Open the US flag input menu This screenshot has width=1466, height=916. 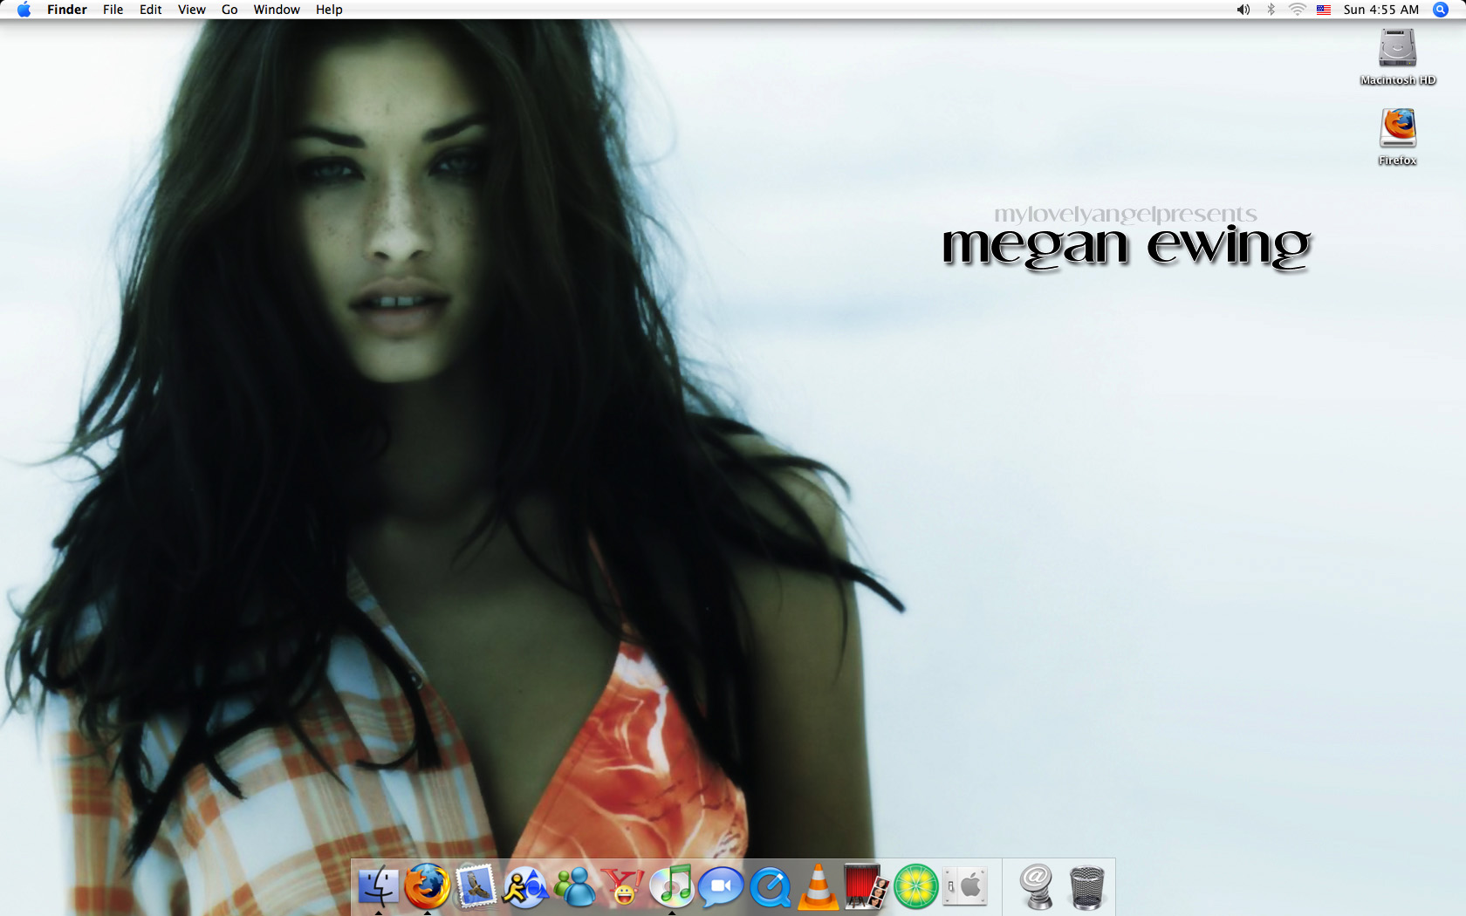[x=1324, y=10]
